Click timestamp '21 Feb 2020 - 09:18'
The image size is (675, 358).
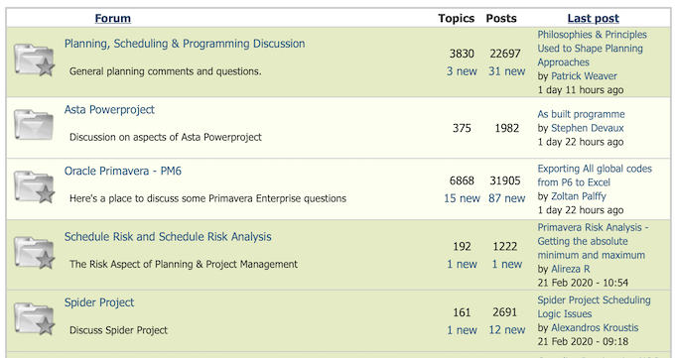583,342
